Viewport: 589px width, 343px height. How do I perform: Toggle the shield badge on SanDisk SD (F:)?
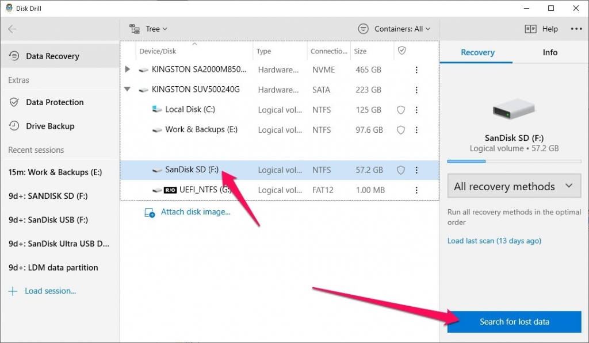(400, 169)
